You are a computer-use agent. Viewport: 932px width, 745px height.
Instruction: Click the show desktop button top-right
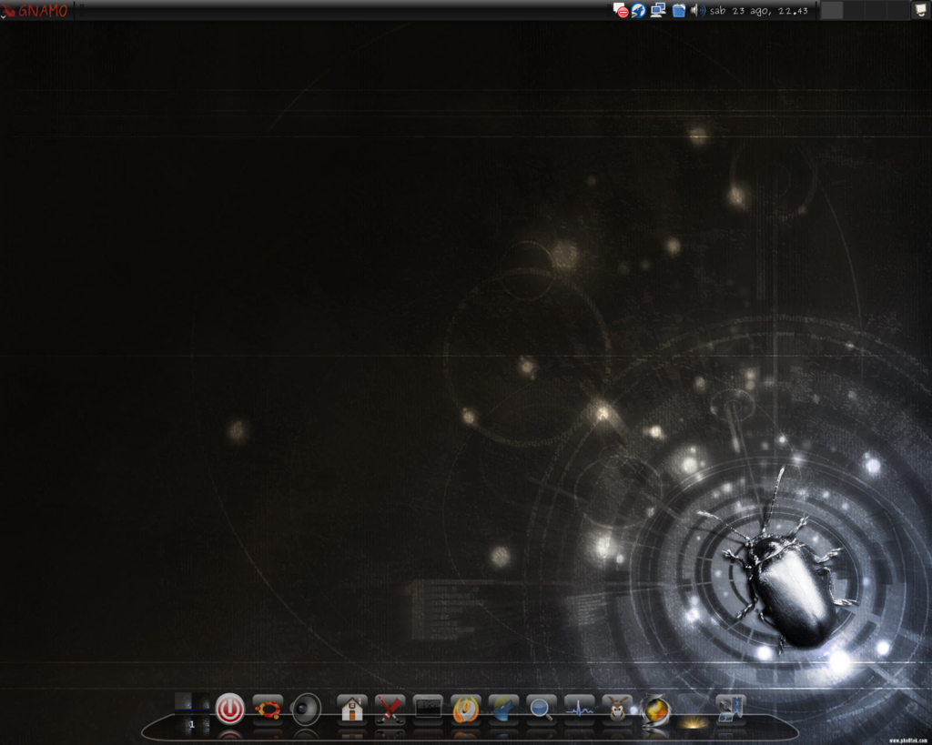pos(921,10)
